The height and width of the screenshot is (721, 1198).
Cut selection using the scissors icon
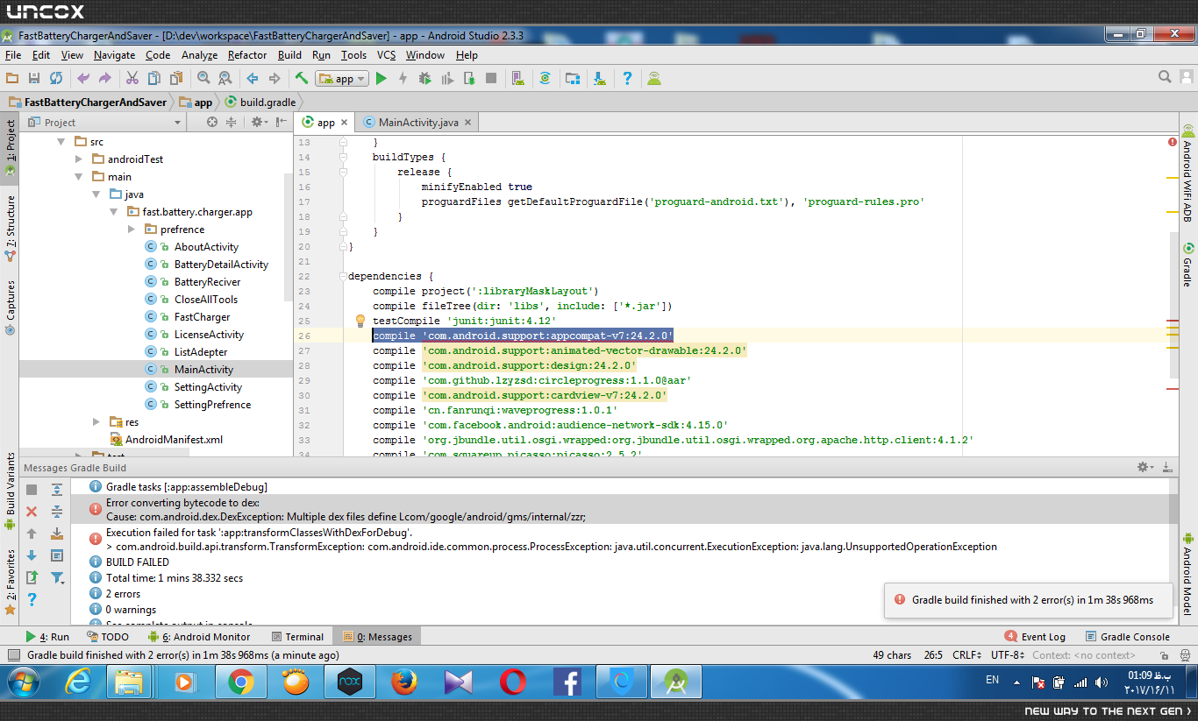pyautogui.click(x=132, y=79)
